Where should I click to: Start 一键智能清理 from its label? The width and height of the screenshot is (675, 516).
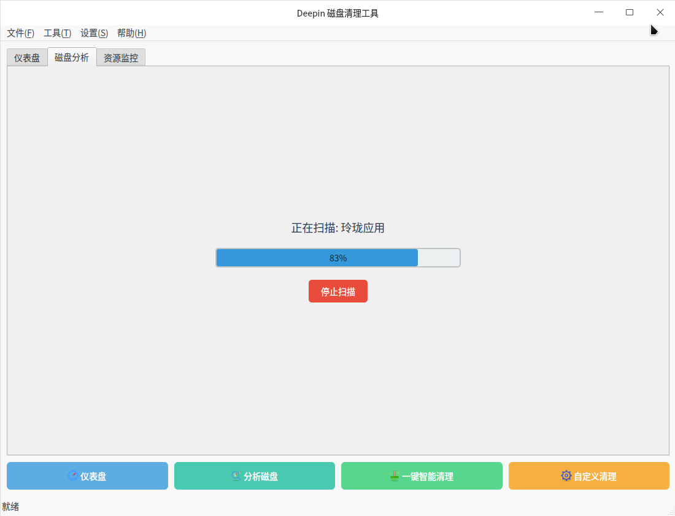pyautogui.click(x=428, y=476)
